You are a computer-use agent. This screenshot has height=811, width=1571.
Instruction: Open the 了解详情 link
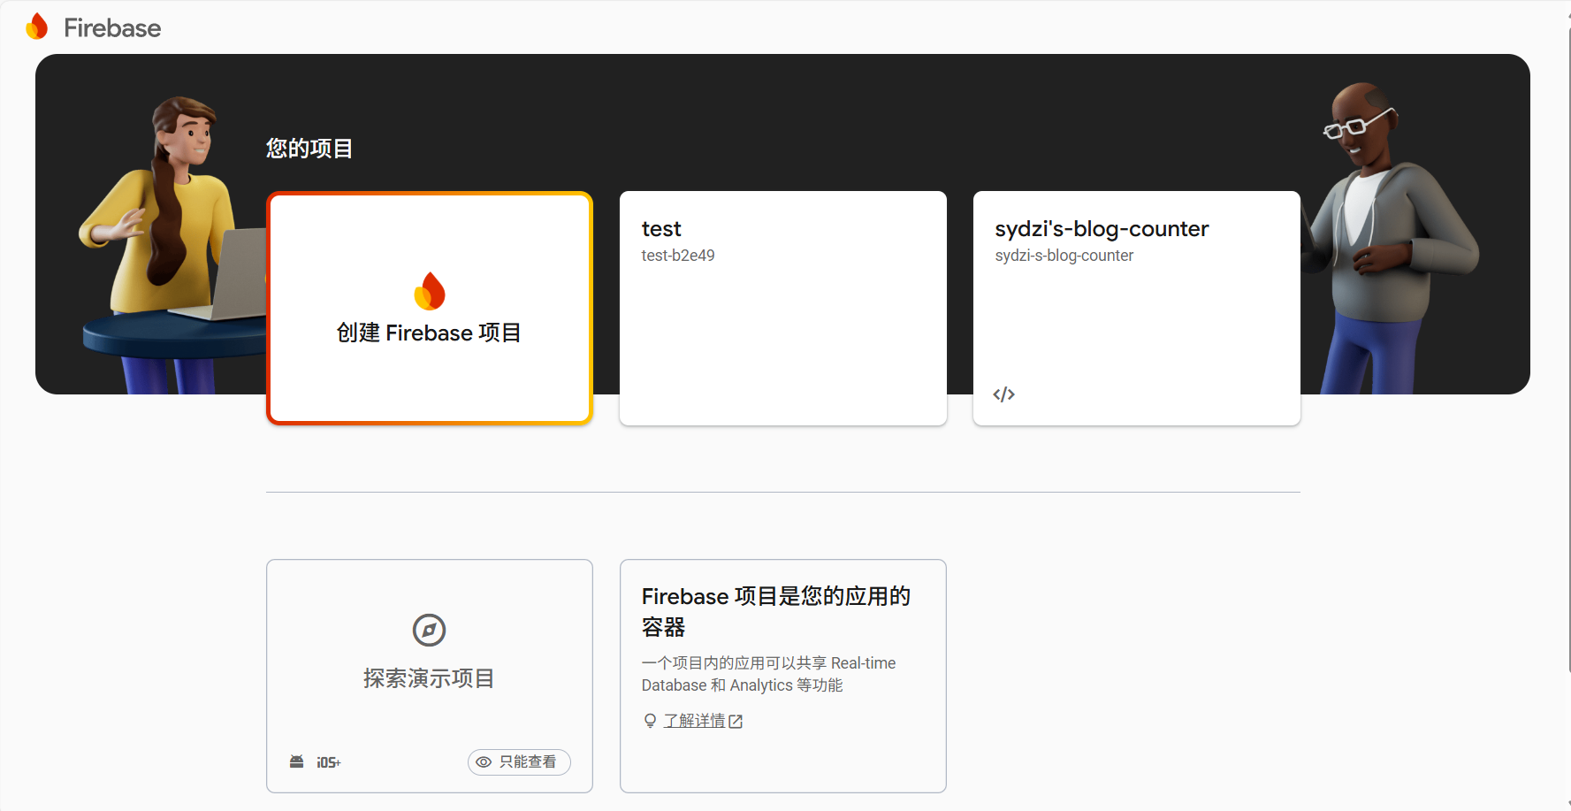coord(694,721)
